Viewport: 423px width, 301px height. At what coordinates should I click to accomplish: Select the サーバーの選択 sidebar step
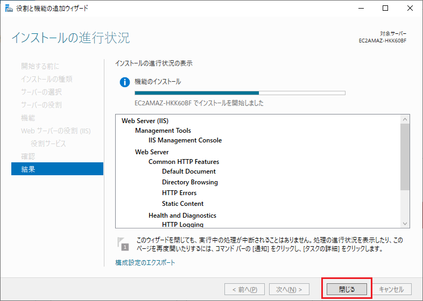pos(41,92)
